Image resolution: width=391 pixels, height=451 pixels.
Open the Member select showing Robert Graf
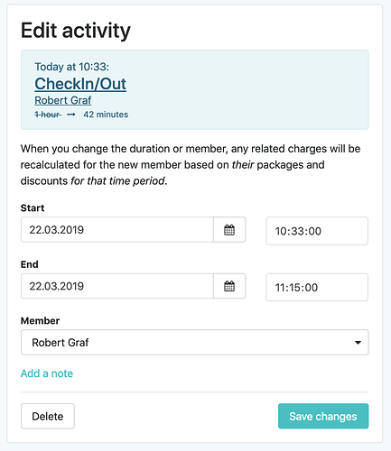(x=195, y=343)
